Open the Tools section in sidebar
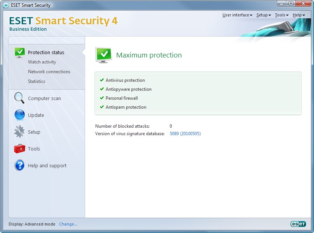The height and width of the screenshot is (233, 314). (34, 149)
